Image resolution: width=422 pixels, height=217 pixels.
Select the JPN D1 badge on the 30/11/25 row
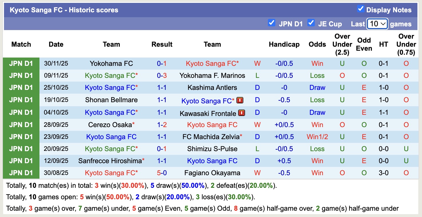point(21,64)
